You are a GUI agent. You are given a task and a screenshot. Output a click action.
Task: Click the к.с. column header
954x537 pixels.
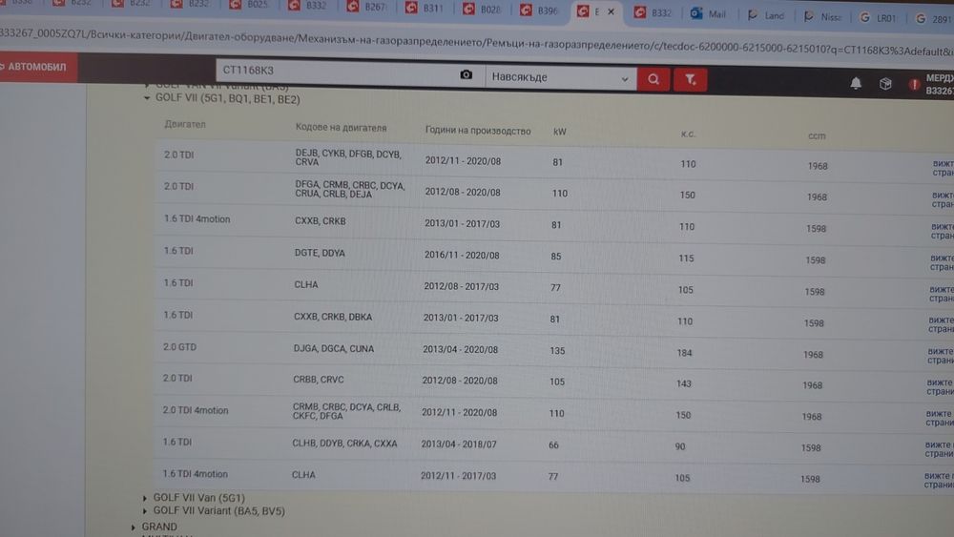688,134
